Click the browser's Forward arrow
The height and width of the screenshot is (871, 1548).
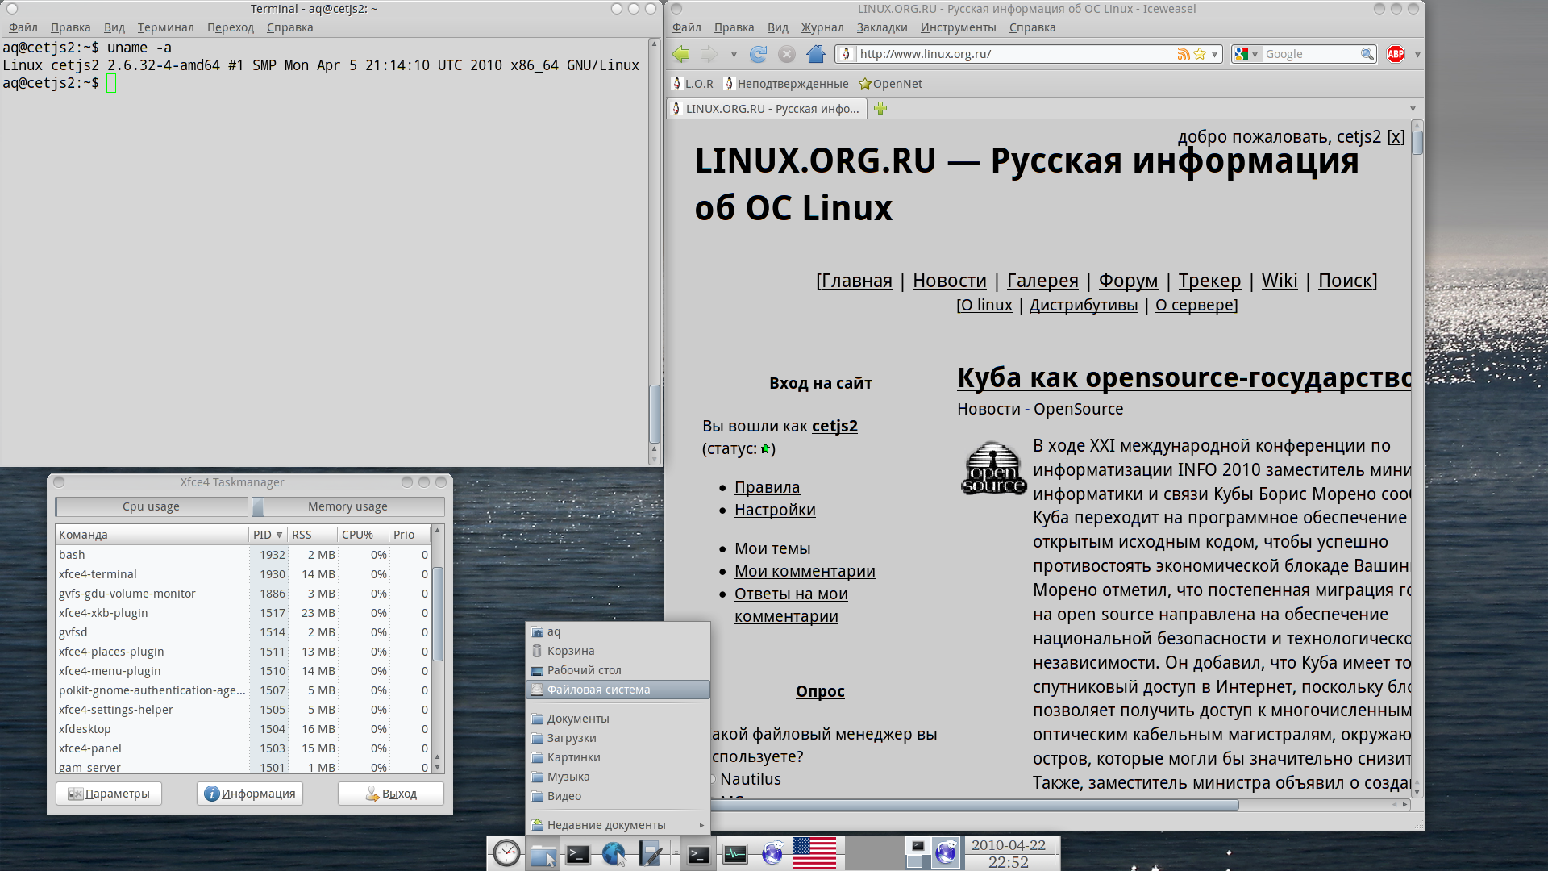(709, 54)
